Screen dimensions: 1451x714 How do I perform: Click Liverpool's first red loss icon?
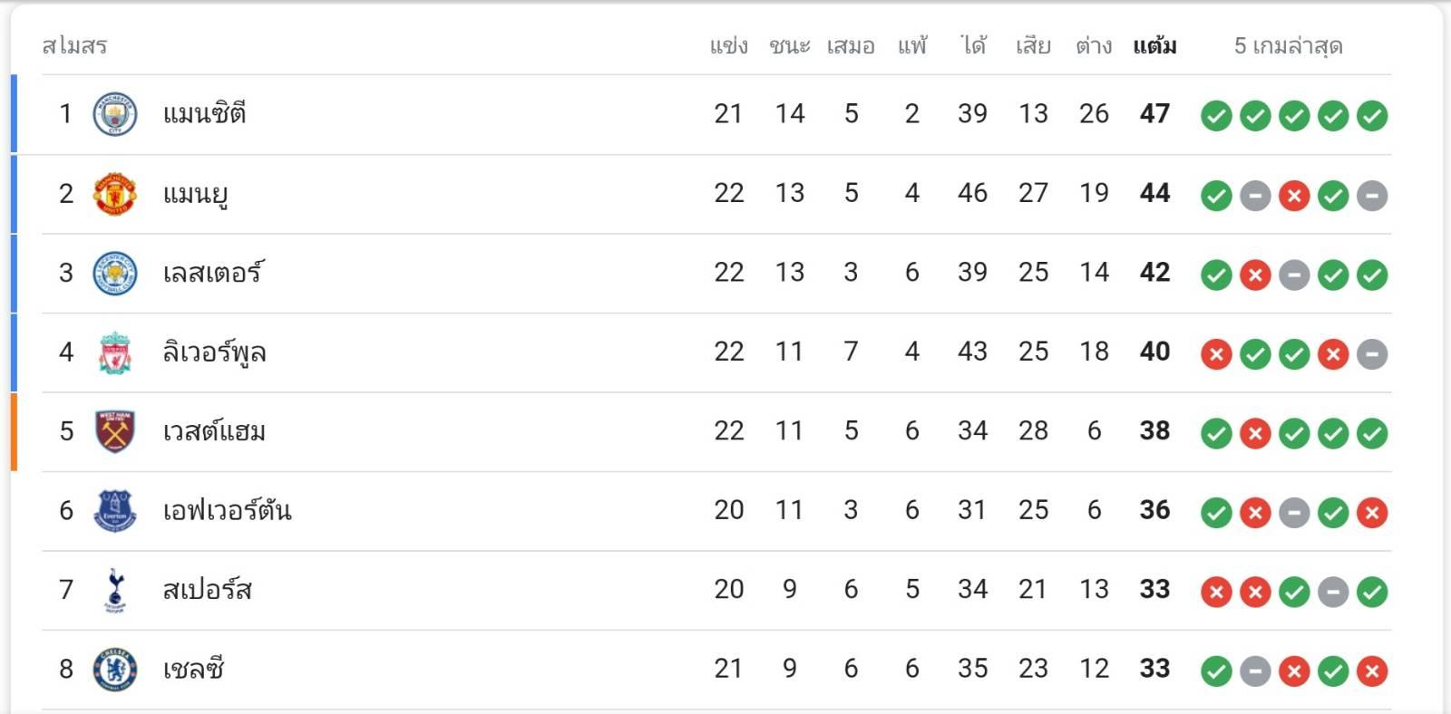(x=1216, y=354)
